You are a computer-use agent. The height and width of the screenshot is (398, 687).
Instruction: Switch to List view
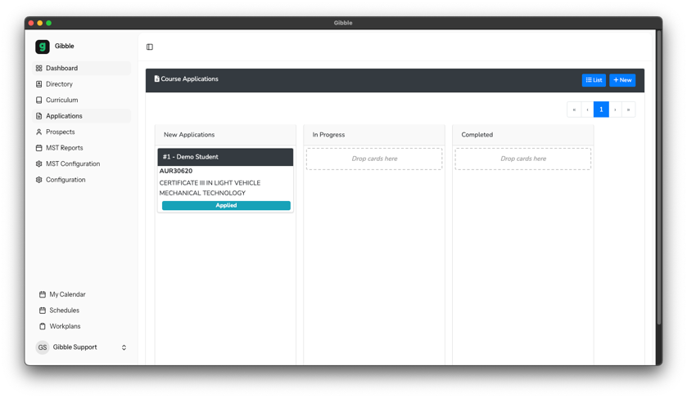(x=594, y=80)
